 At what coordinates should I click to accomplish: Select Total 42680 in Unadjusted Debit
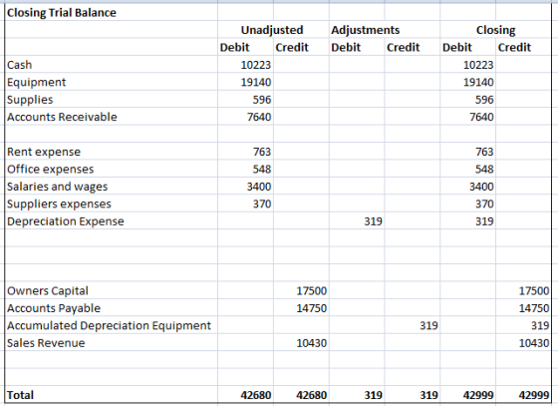point(256,395)
